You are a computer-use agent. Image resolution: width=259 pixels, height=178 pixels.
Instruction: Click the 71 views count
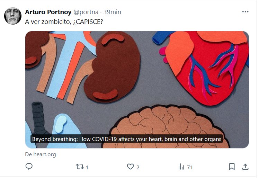(190, 168)
